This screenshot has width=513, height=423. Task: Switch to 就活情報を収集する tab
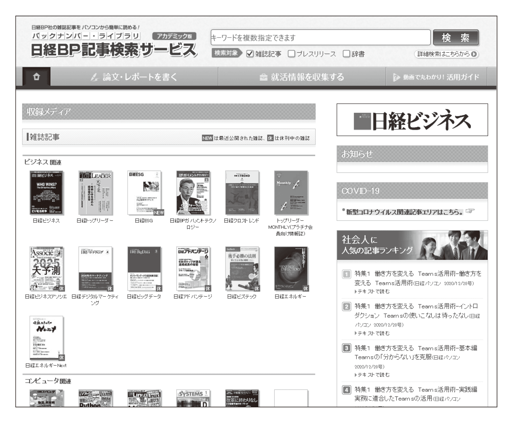[x=302, y=77]
